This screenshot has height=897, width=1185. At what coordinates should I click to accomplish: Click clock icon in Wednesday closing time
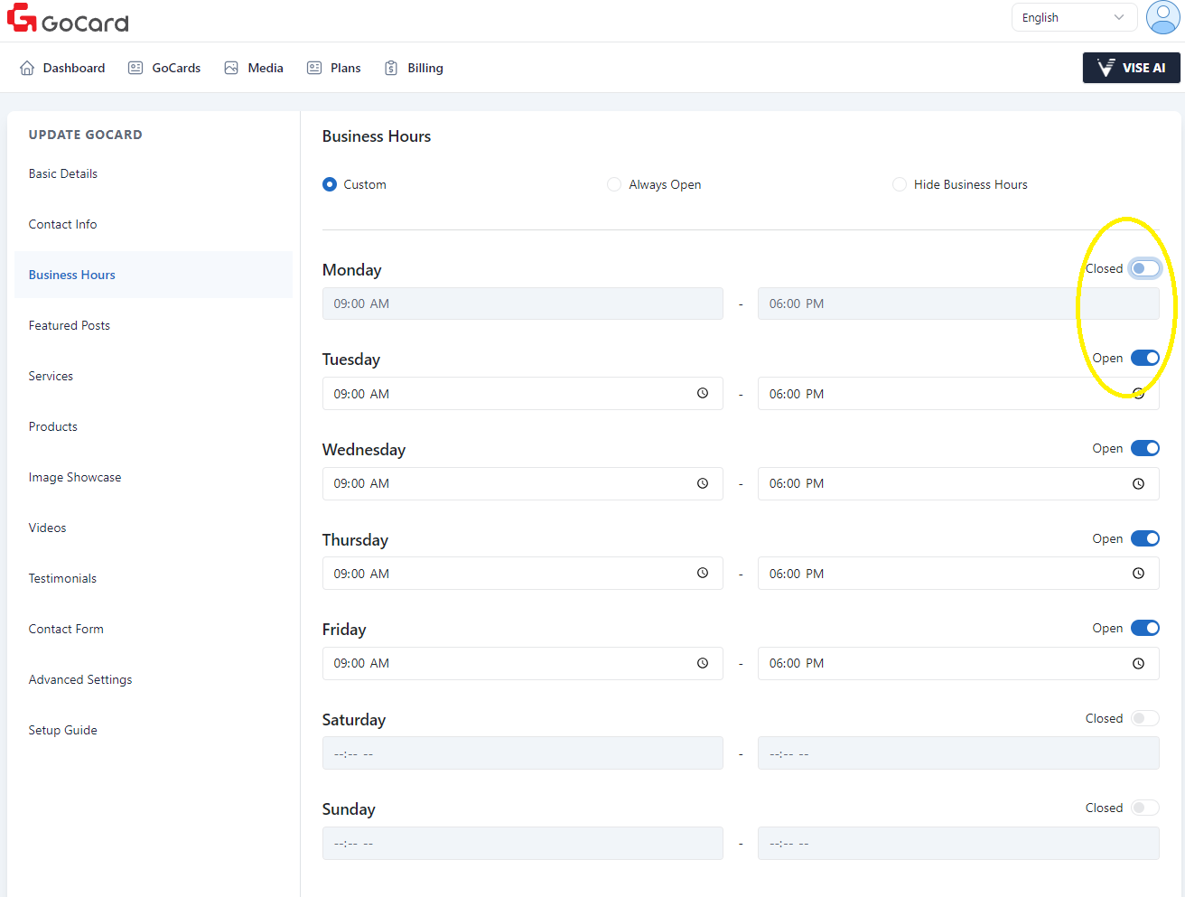pyautogui.click(x=1138, y=484)
